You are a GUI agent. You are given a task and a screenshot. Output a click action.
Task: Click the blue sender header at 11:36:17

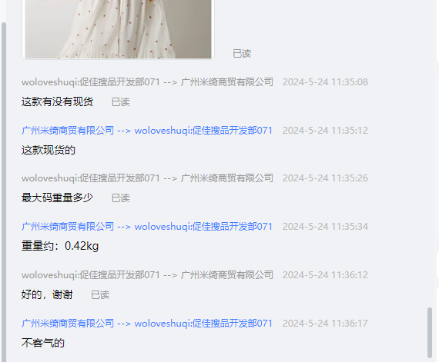147,324
